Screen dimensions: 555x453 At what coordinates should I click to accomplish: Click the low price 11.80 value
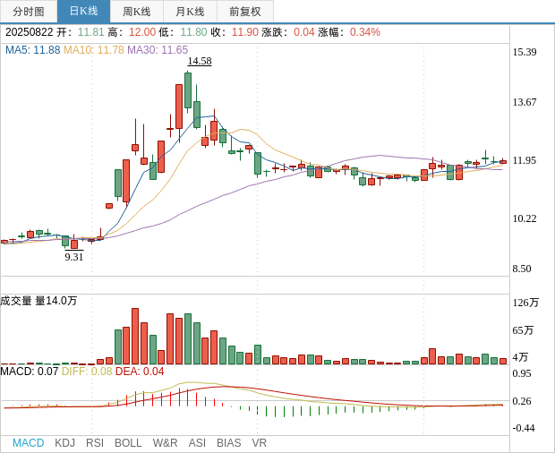pos(194,32)
